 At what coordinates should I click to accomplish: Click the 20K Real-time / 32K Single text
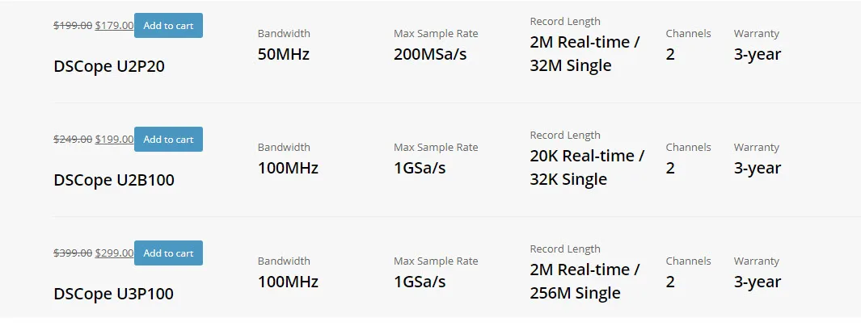587,168
